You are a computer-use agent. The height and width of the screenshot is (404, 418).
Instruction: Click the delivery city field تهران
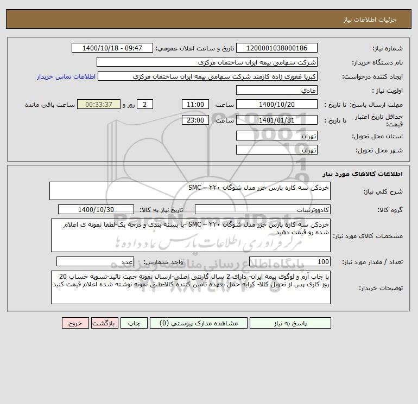click(x=277, y=150)
